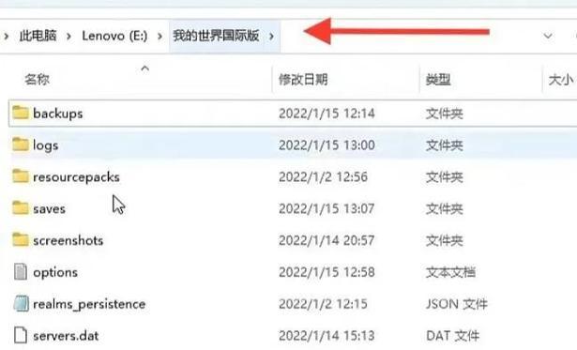Image resolution: width=577 pixels, height=350 pixels.
Task: Click the date 2022/1/15 13:00
Action: tap(326, 145)
